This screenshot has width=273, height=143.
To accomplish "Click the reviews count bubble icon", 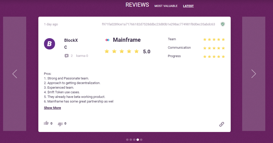I will 67,56.
